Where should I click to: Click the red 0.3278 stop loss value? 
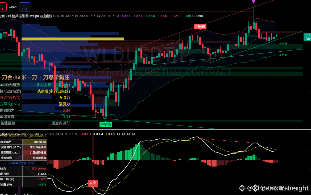[42, 179]
